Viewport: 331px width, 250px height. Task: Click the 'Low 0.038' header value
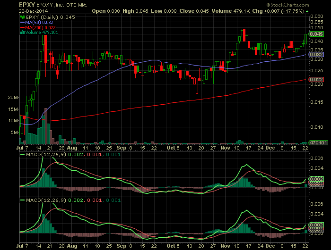click(x=164, y=11)
